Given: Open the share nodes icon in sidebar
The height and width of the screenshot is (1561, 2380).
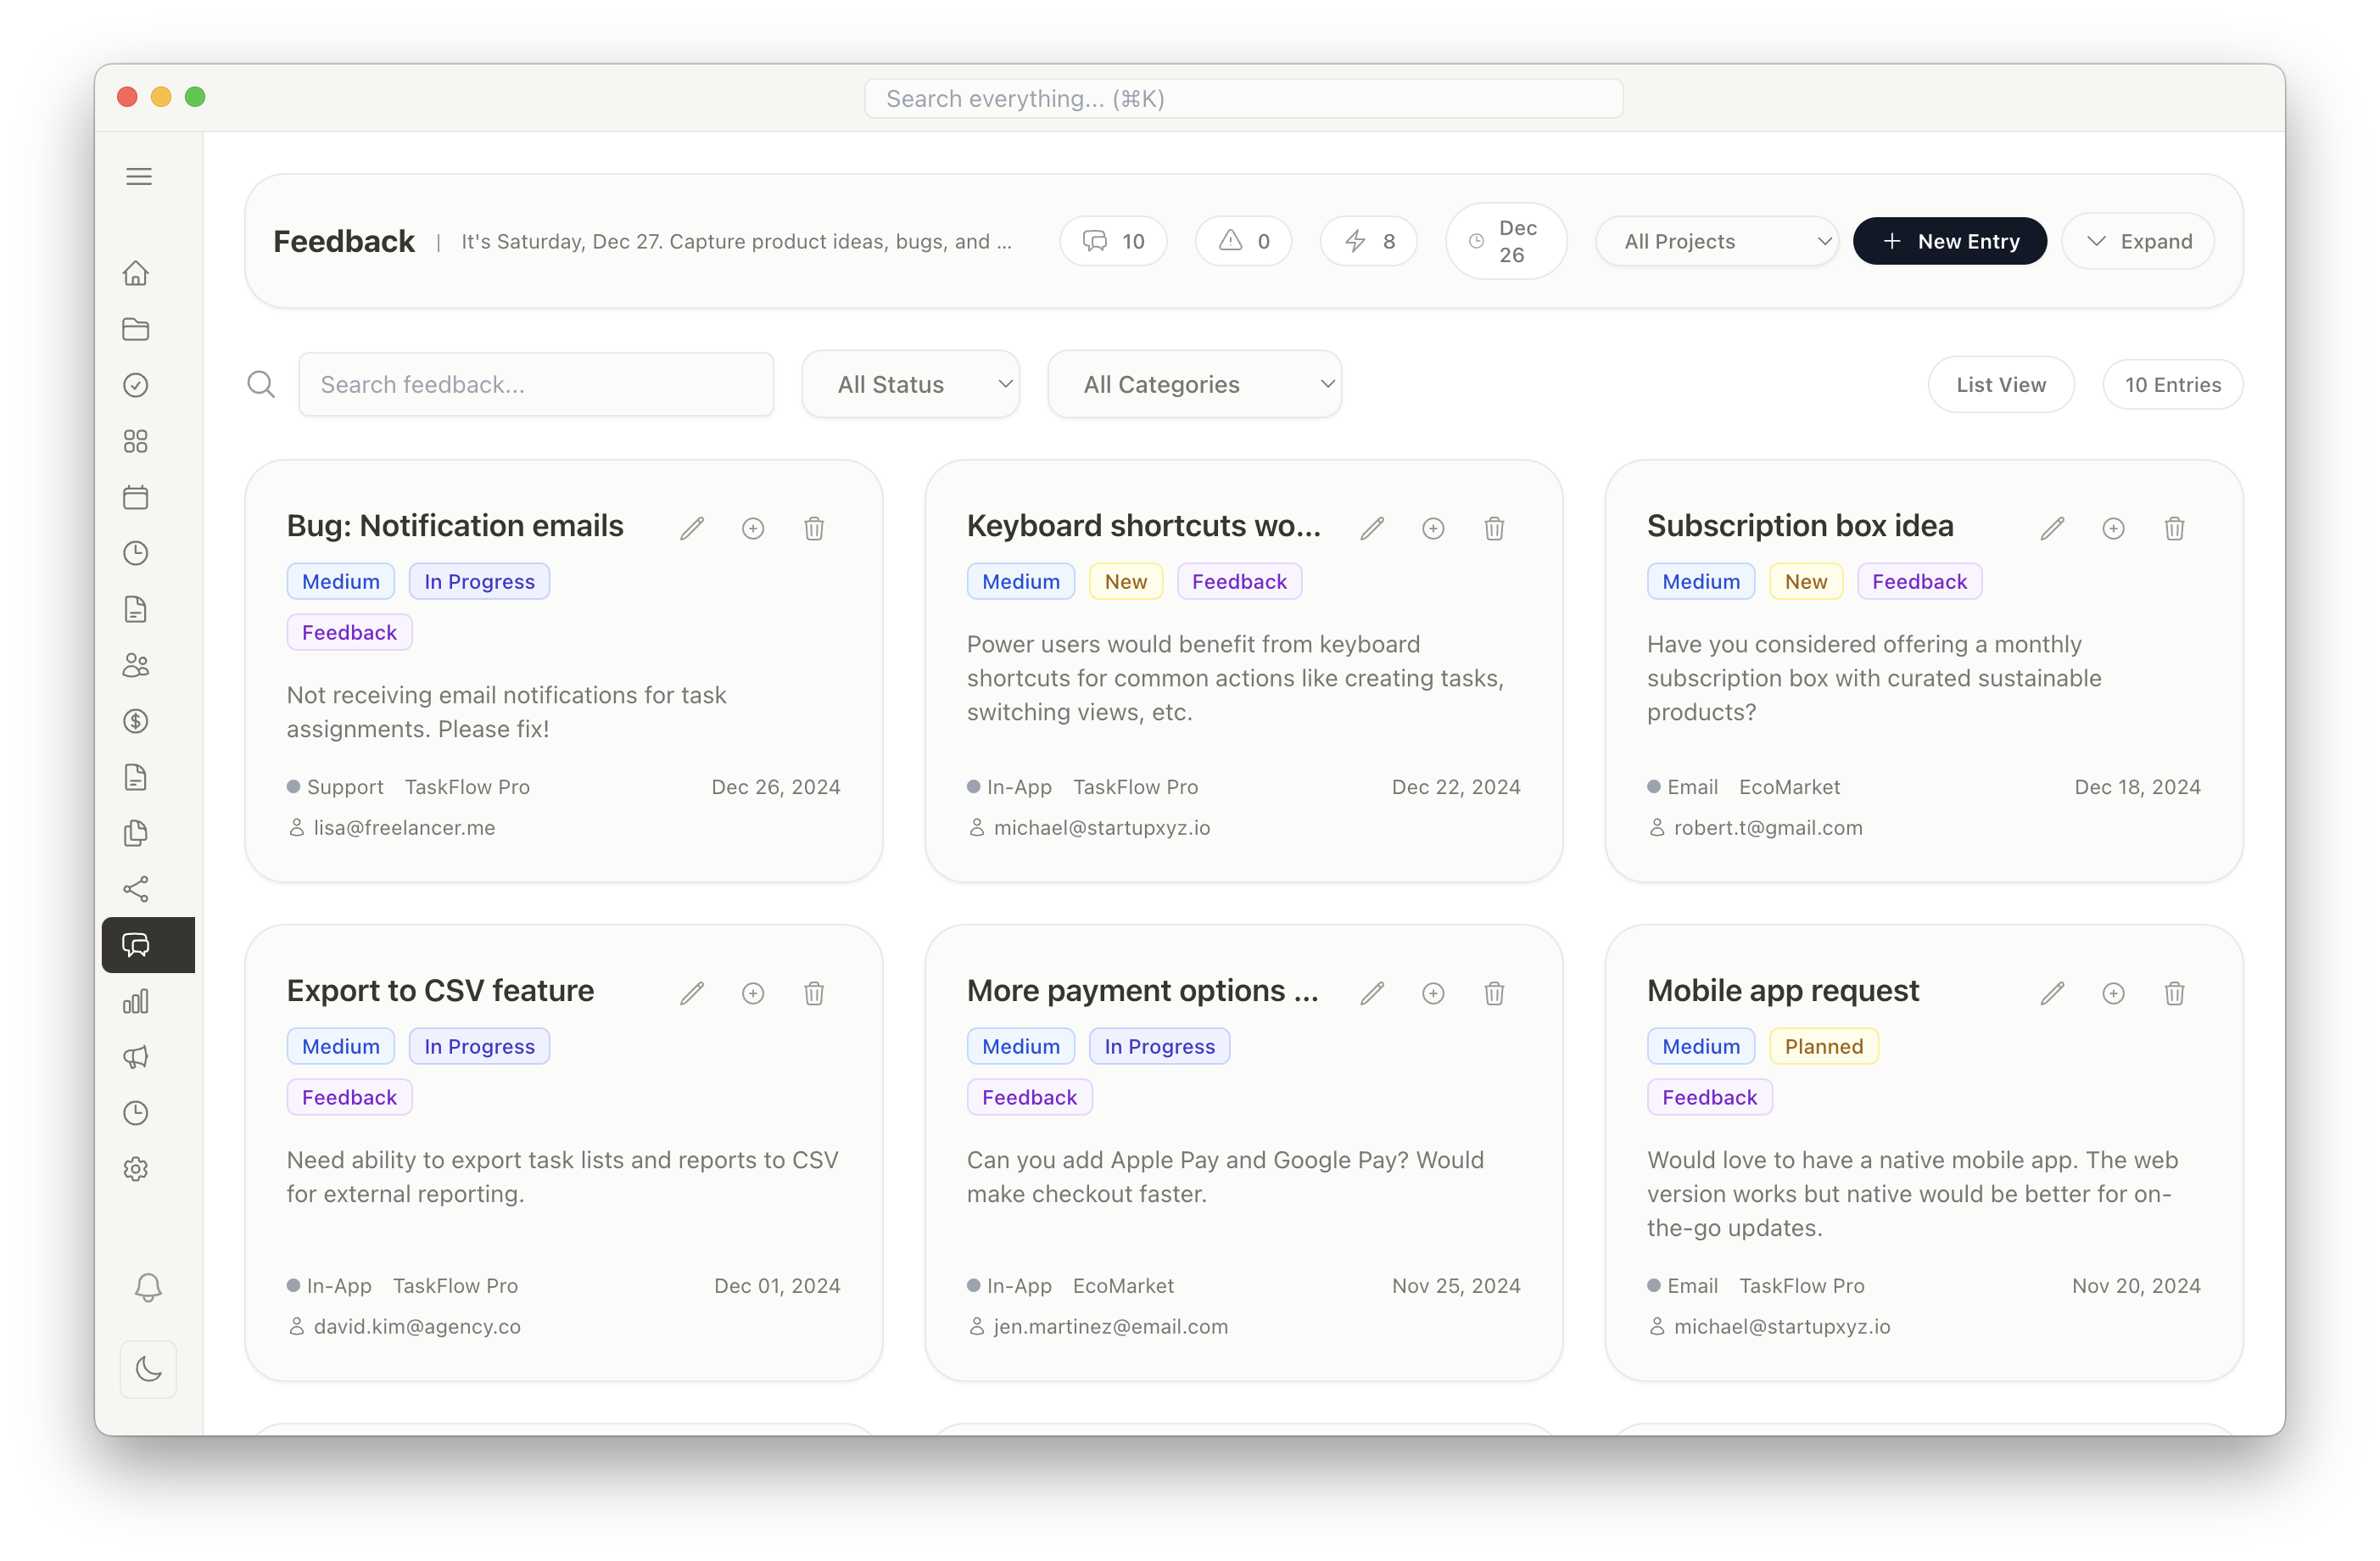Looking at the screenshot, I should pyautogui.click(x=136, y=889).
